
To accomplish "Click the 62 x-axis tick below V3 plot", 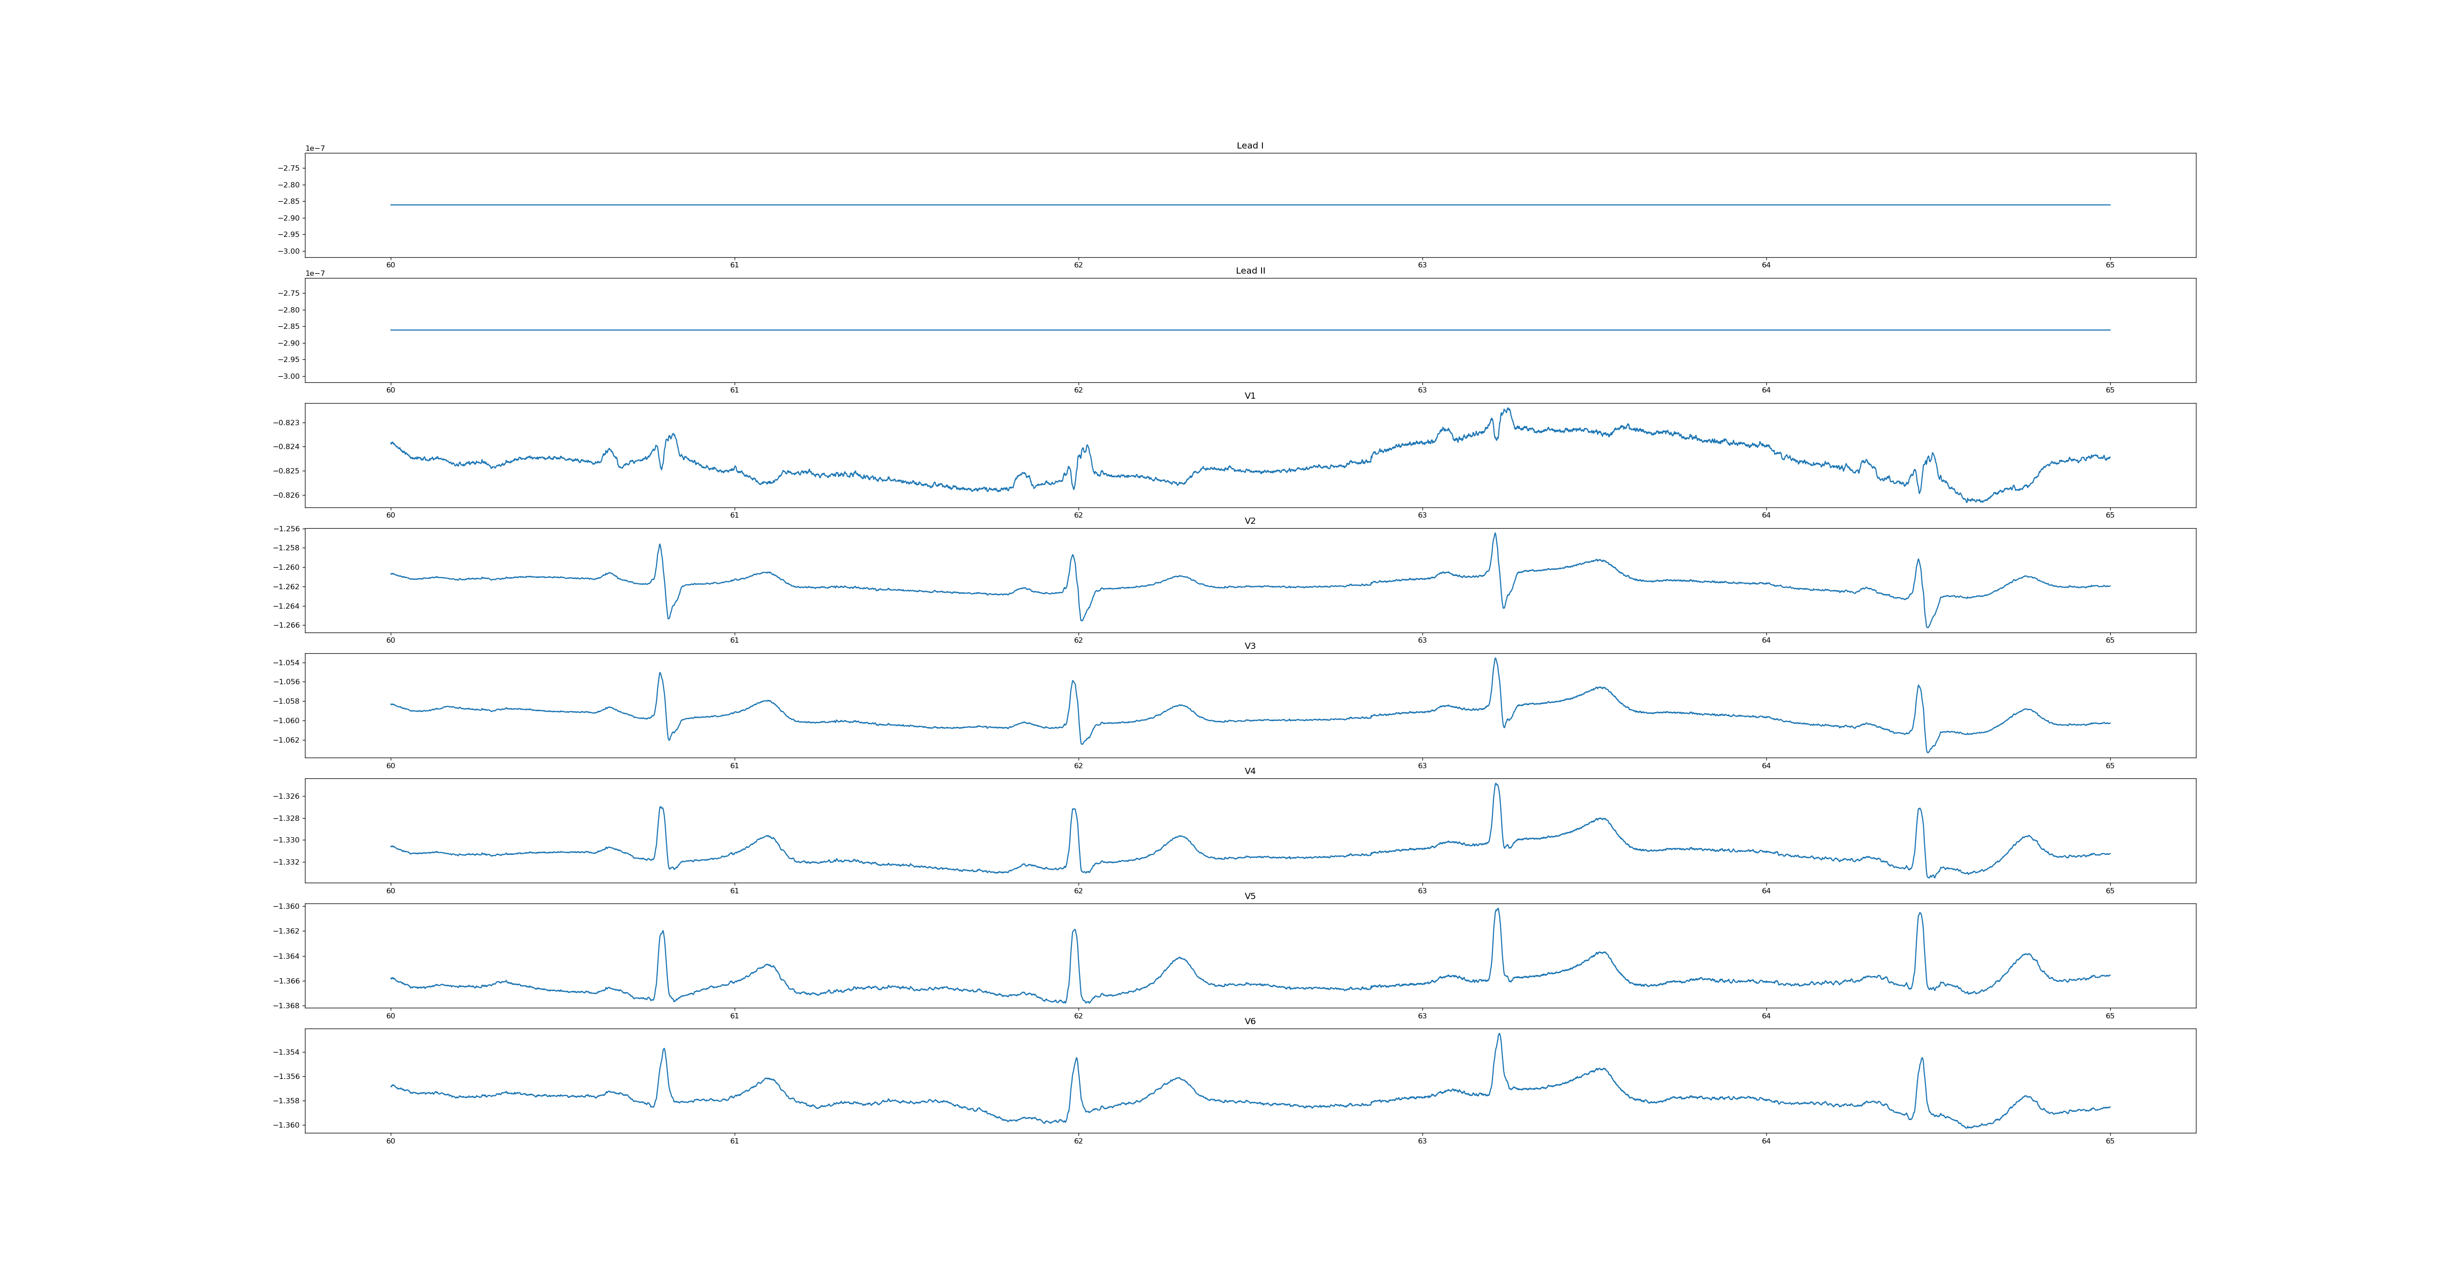I will [x=1078, y=765].
